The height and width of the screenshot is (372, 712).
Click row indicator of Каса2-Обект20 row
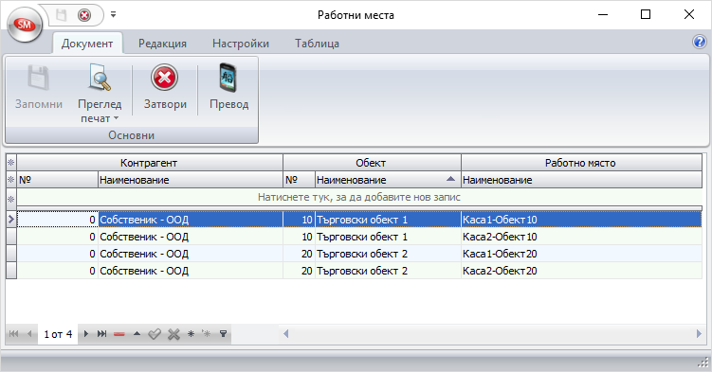(x=10, y=271)
